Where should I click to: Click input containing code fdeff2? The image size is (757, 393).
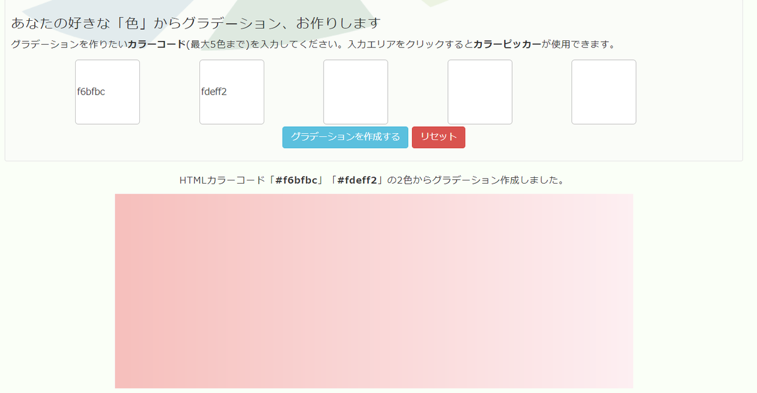click(x=232, y=91)
